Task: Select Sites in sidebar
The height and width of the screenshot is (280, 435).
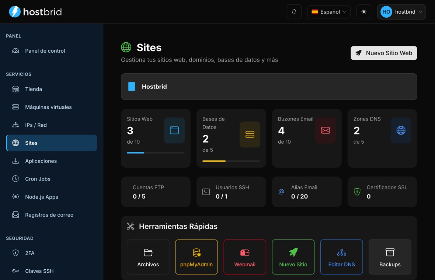Action: (52, 143)
